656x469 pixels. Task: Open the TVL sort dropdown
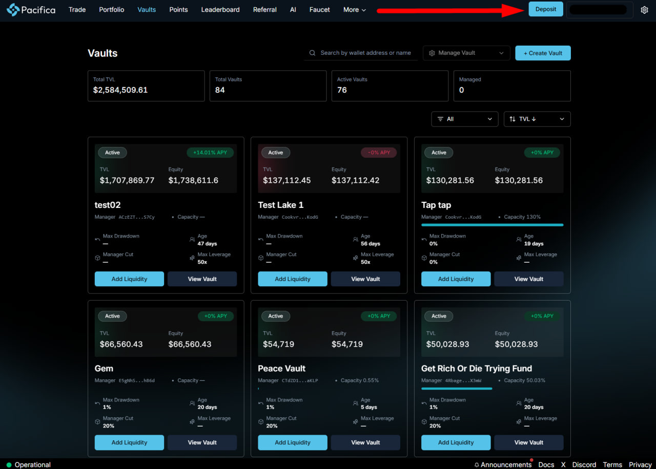pos(537,119)
